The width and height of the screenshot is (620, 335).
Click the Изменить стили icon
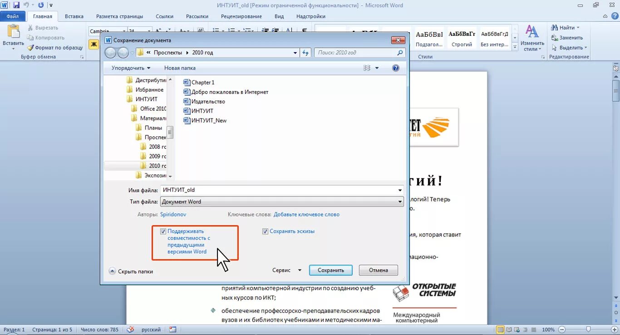coord(532,32)
